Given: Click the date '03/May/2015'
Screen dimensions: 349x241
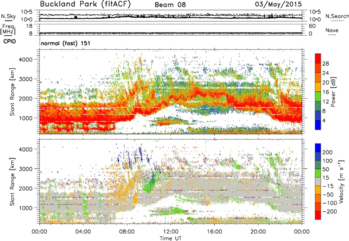Looking at the screenshot, I should click(278, 4).
